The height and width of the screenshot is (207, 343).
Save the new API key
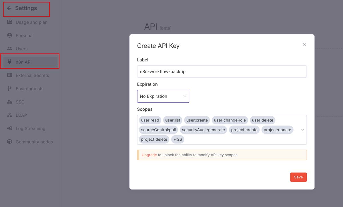click(x=298, y=177)
